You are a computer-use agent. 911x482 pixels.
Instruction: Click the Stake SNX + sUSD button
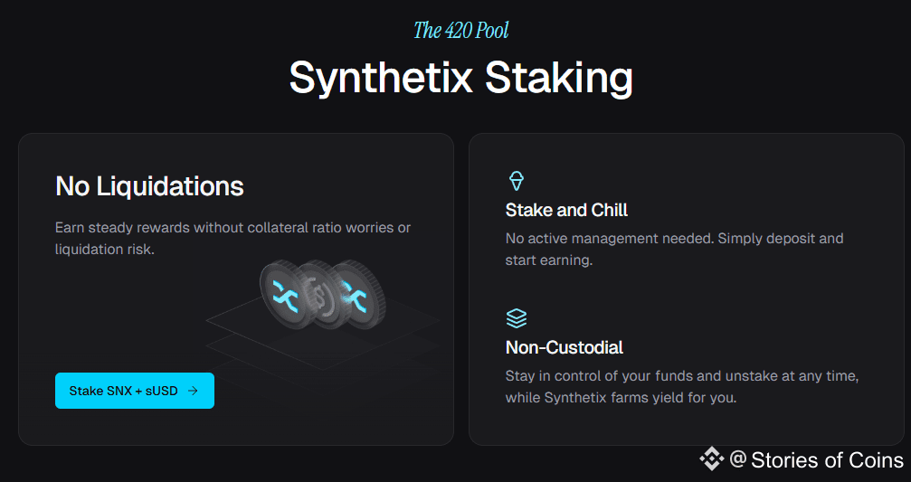(x=135, y=391)
